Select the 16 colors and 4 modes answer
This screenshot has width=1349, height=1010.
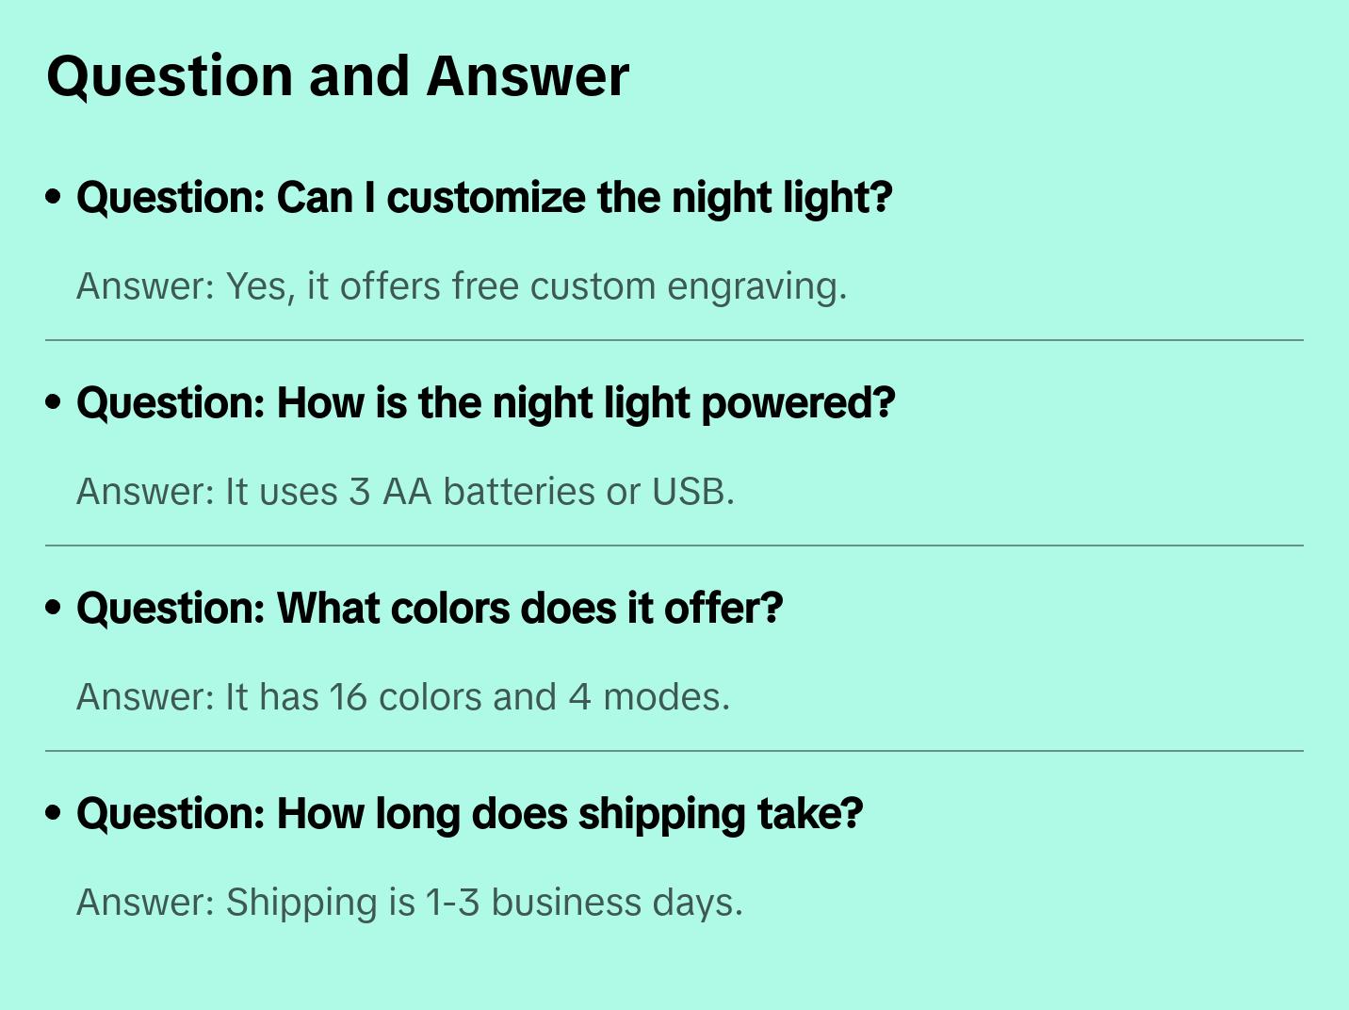(403, 697)
